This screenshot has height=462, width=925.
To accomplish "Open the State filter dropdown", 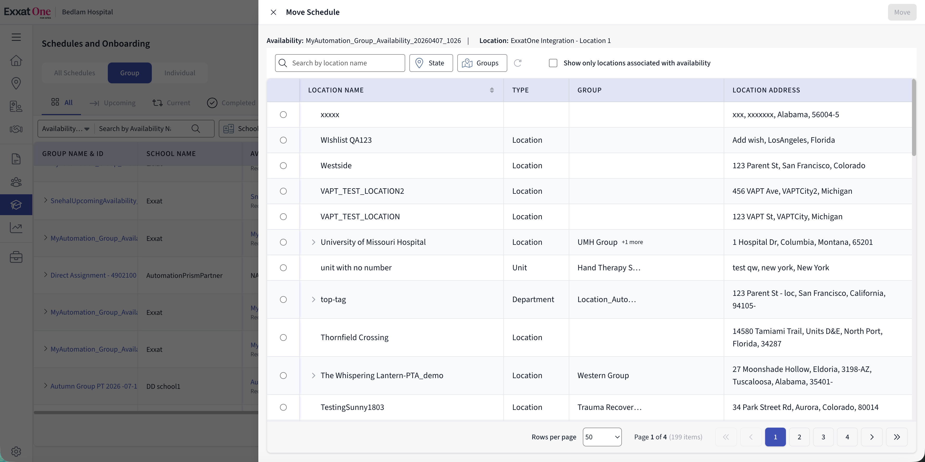I will 431,63.
